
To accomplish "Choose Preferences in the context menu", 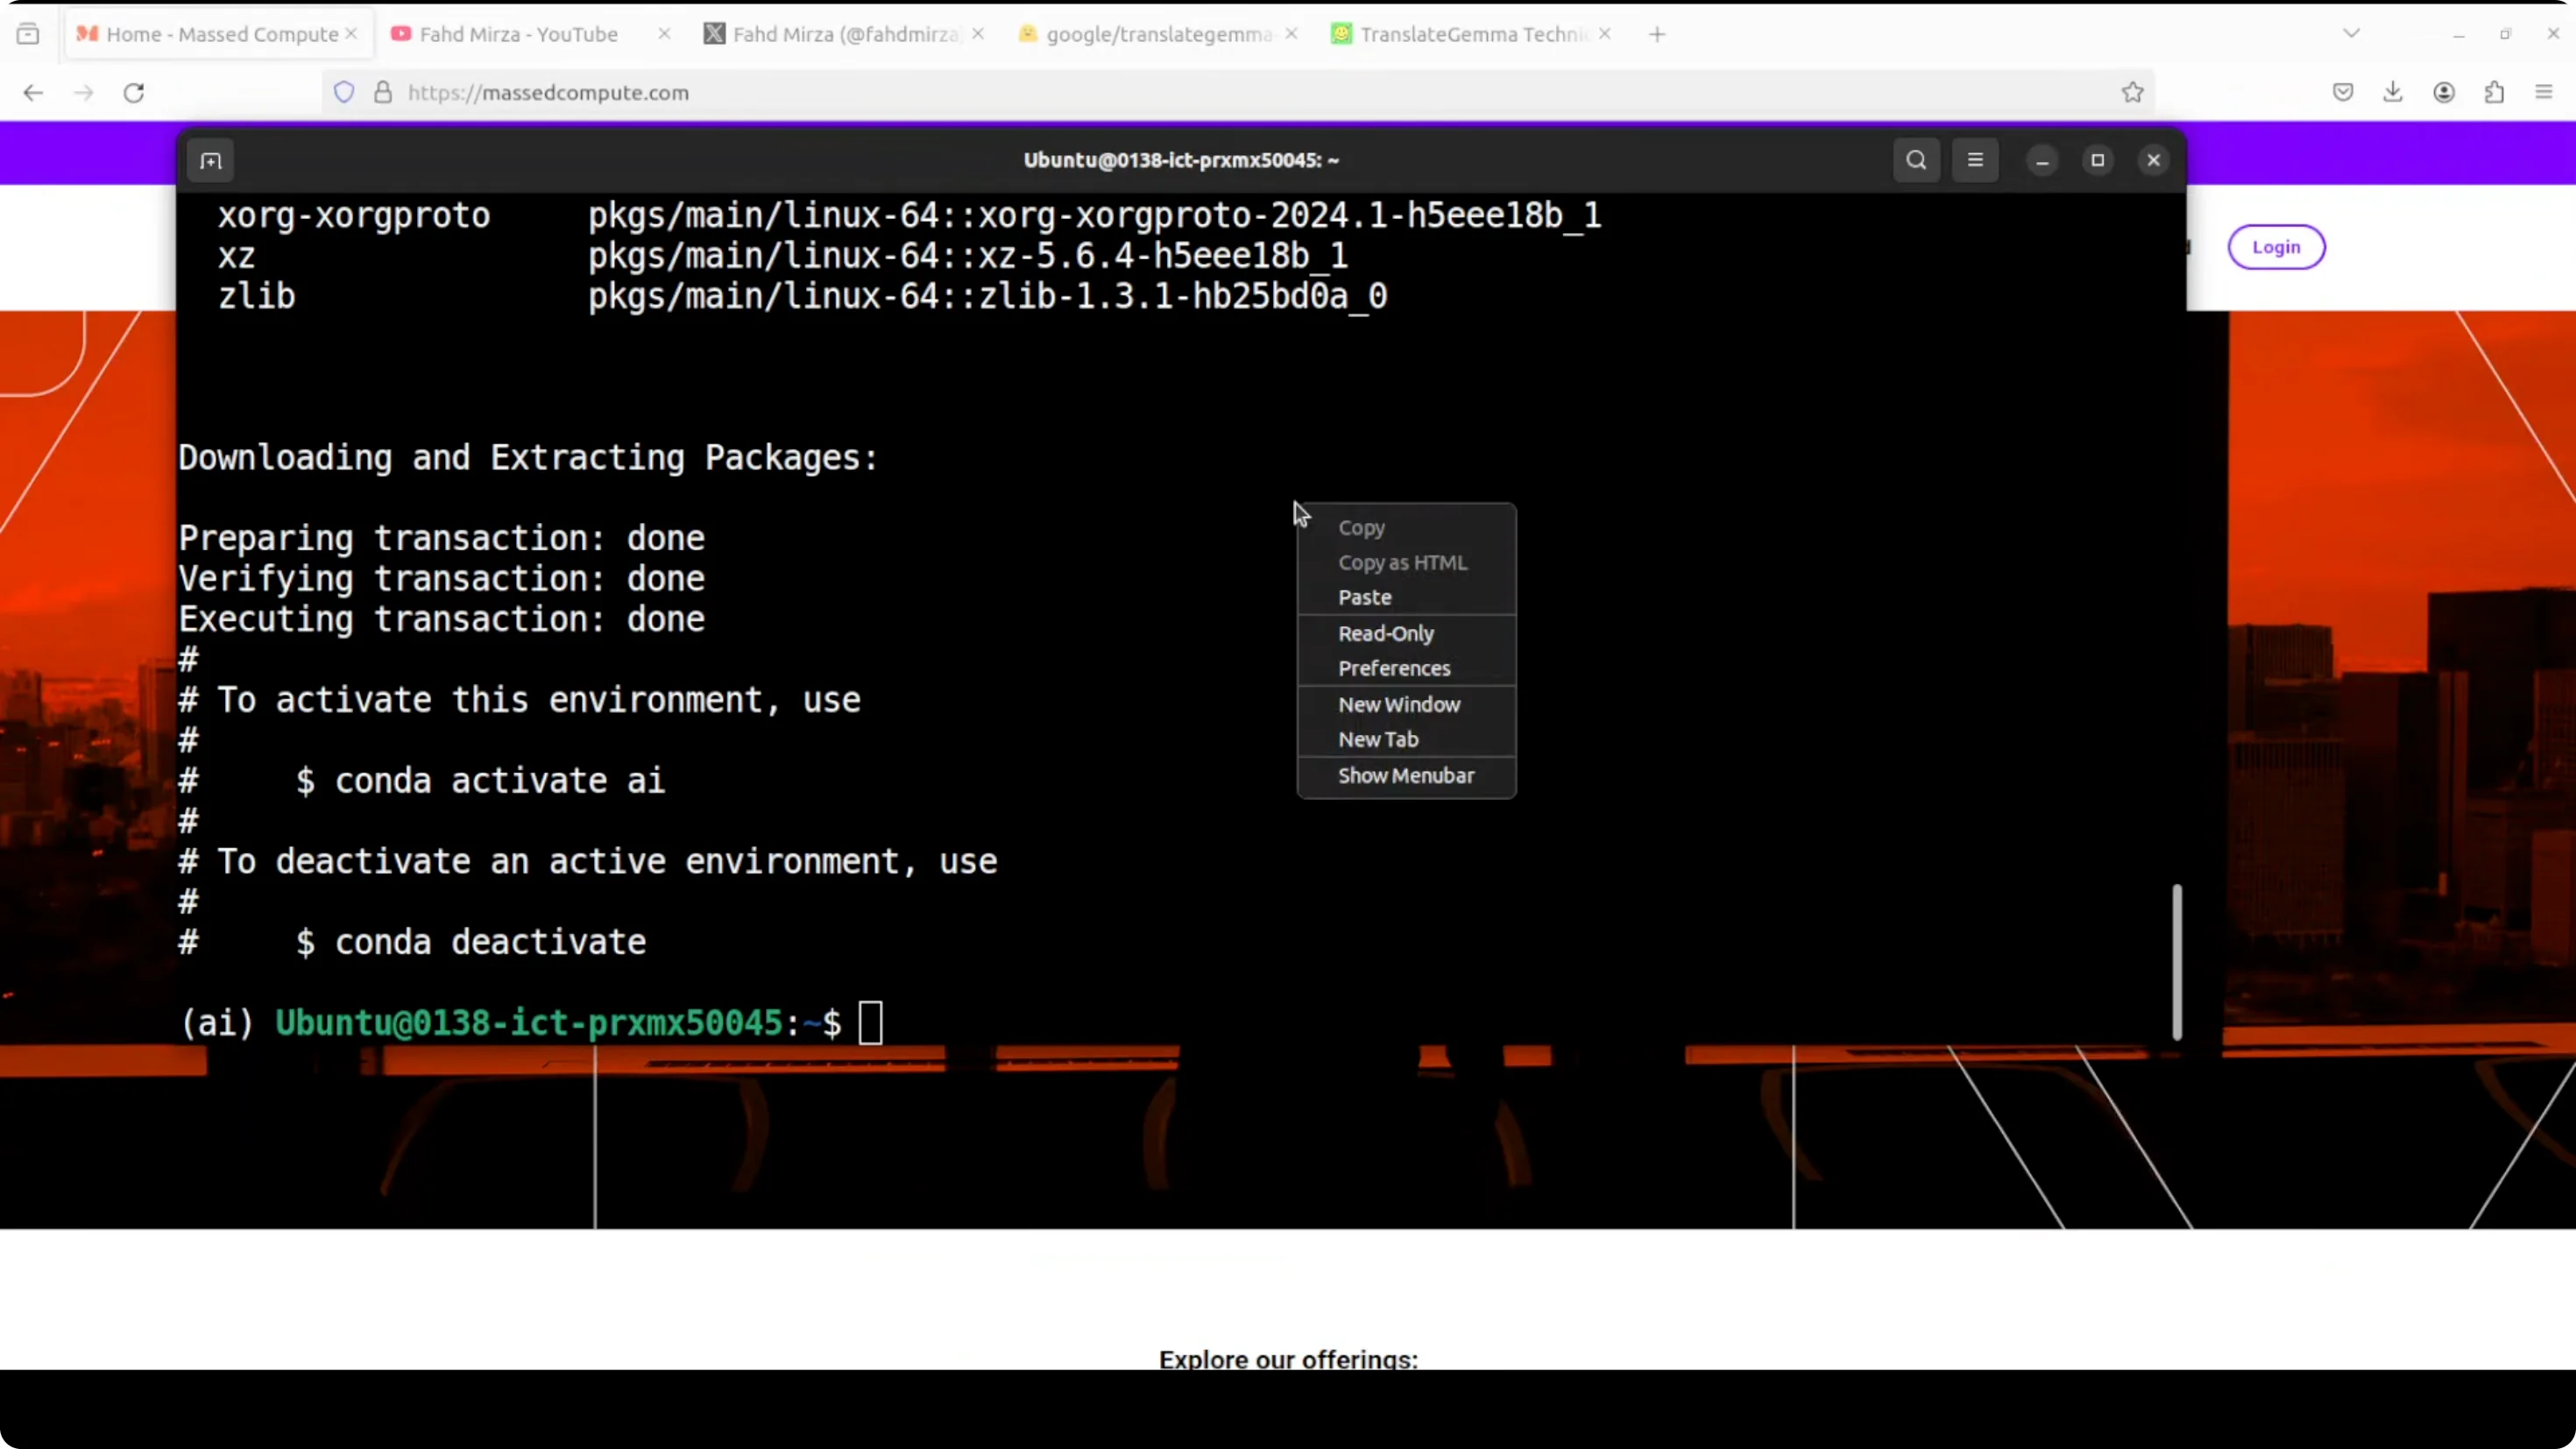I will click(1393, 668).
